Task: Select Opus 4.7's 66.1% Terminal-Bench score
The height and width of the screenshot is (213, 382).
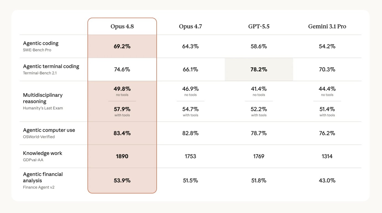Action: pyautogui.click(x=190, y=70)
